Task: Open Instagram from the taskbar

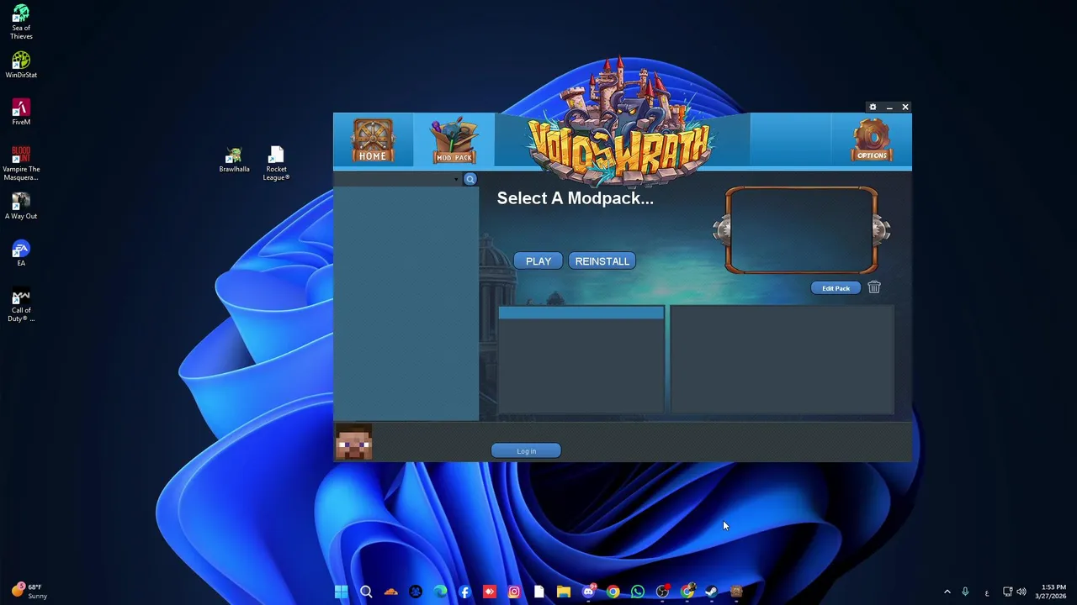Action: coord(514,592)
